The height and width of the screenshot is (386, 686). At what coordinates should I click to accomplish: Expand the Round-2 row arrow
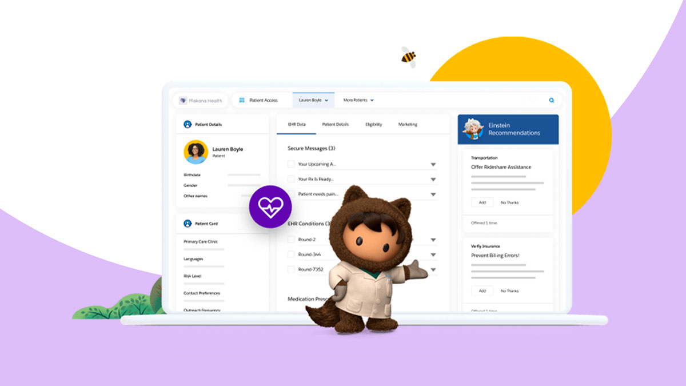pyautogui.click(x=433, y=240)
